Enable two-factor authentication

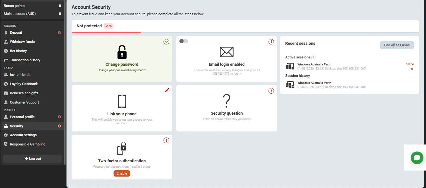(122, 173)
